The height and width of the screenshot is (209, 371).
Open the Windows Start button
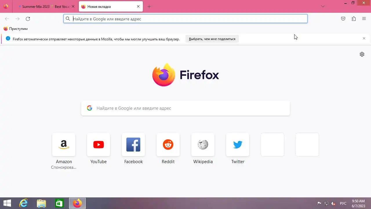tap(7, 203)
